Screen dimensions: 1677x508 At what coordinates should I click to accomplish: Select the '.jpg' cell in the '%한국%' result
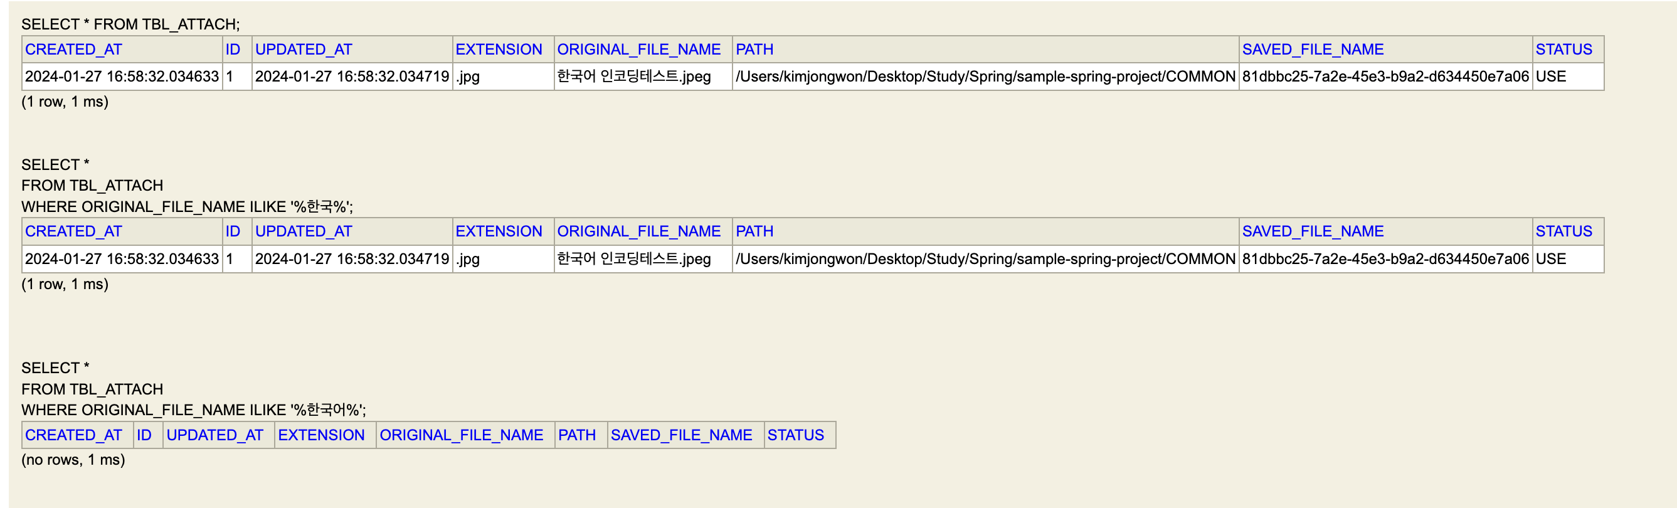pyautogui.click(x=503, y=258)
